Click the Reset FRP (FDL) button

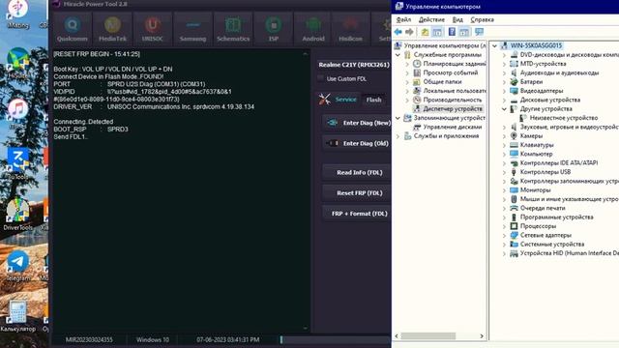coord(357,193)
